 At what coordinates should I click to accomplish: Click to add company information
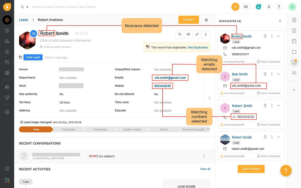click(66, 40)
